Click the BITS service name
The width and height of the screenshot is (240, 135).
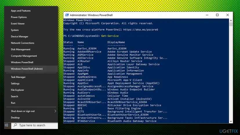tap(81, 112)
